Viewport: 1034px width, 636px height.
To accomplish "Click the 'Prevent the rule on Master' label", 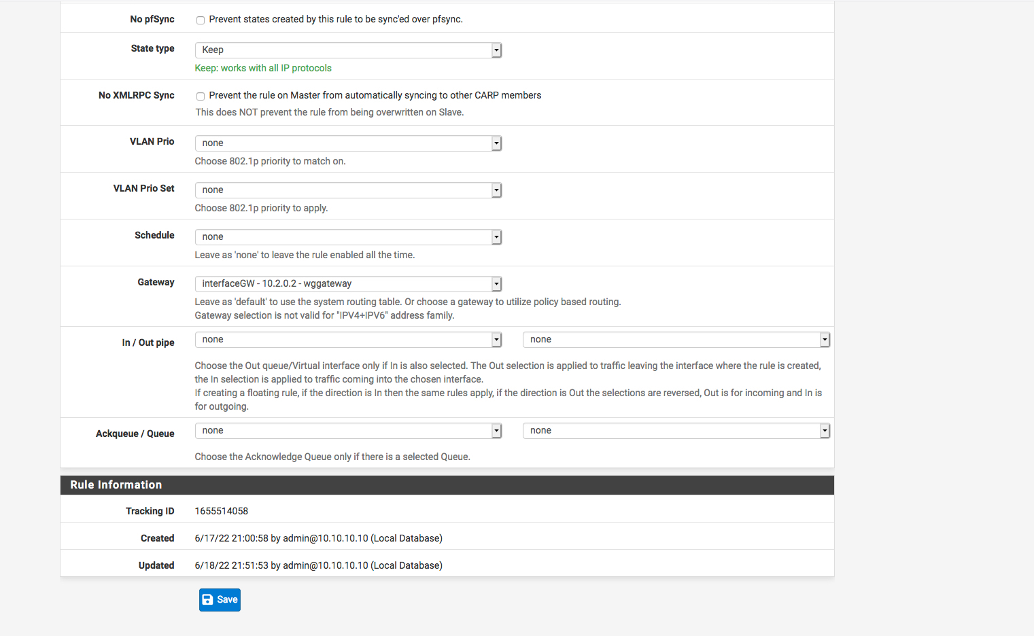I will coord(375,95).
